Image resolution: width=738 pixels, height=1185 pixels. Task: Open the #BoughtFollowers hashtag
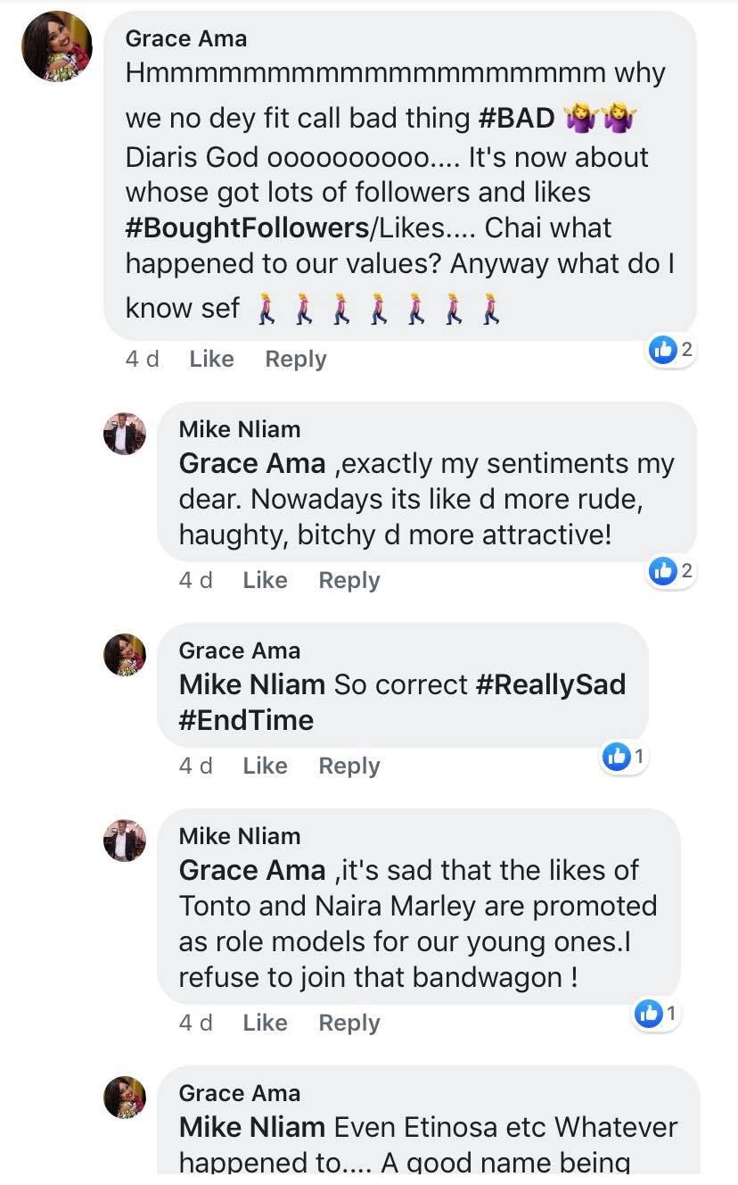click(x=247, y=228)
